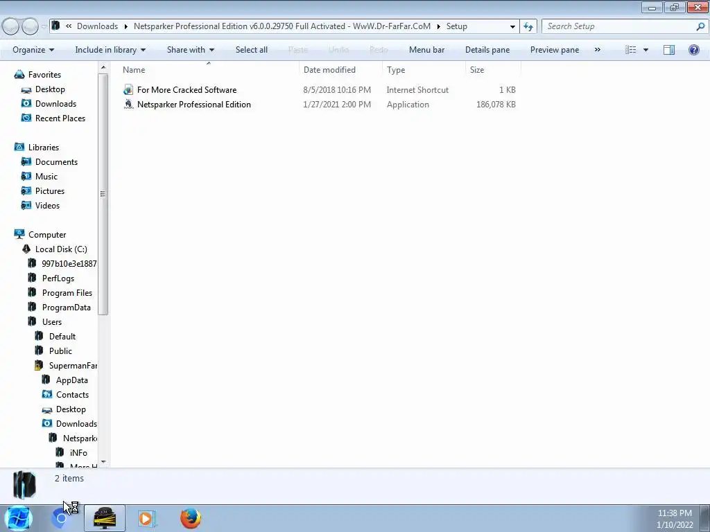This screenshot has width=710, height=532.
Task: Click the Desktop icon under Favorites
Action: 27,89
